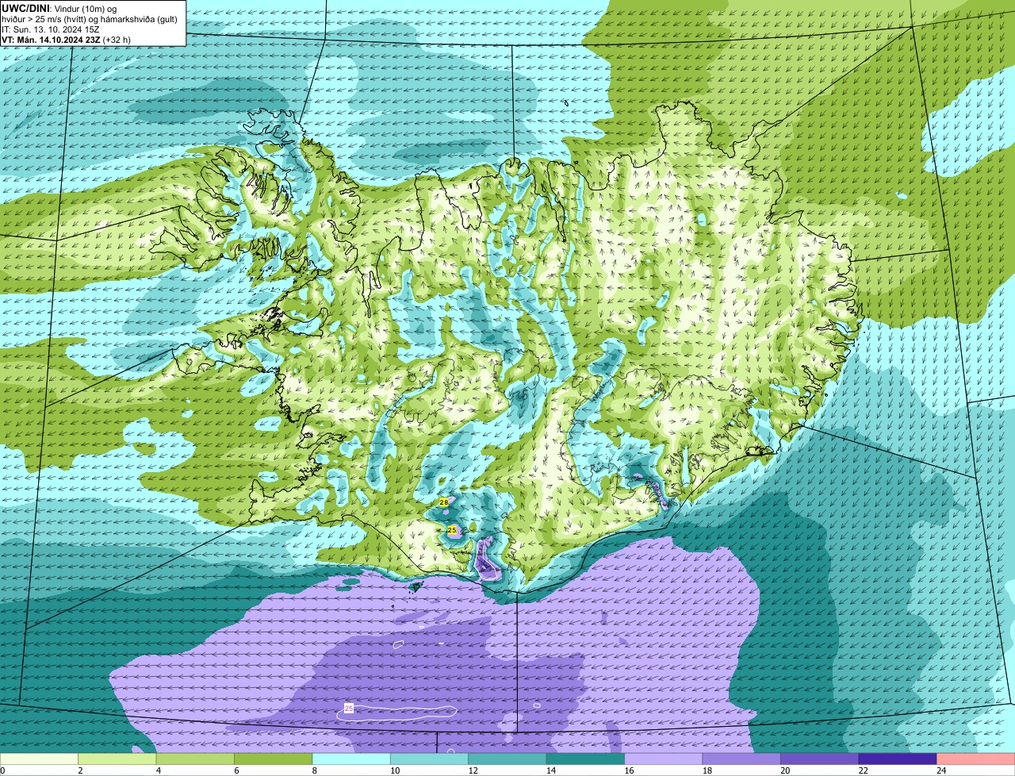Click the legend scale number 10
Image resolution: width=1015 pixels, height=776 pixels.
pos(396,770)
